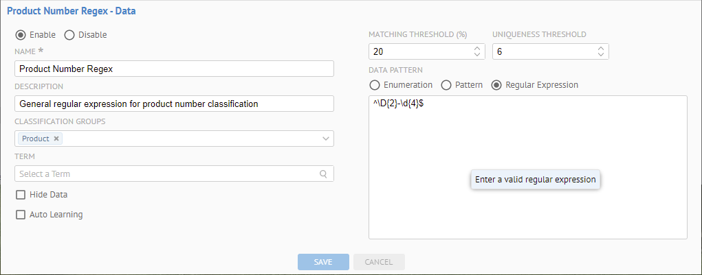Screen dimensions: 702x275
Task: Decrease matching threshold with the down arrow
Action: pos(477,55)
